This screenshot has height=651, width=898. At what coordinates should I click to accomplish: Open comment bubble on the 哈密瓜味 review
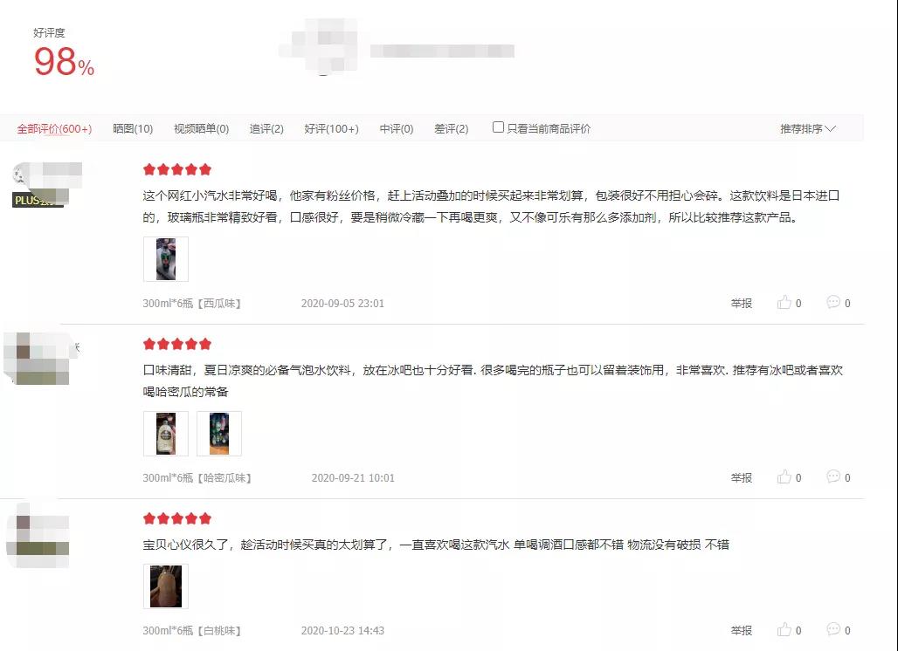(x=833, y=476)
